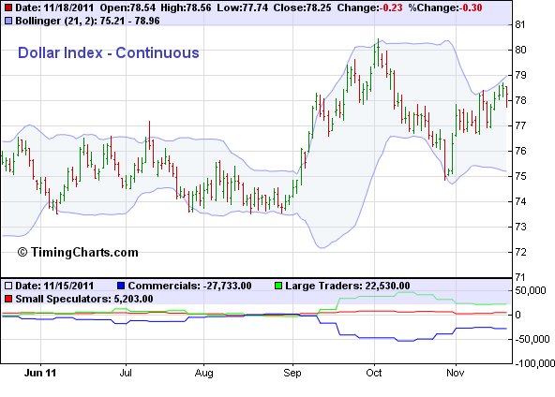Viewport: 555px width, 397px height.
Task: Click the price axis label 80
Action: coord(520,50)
